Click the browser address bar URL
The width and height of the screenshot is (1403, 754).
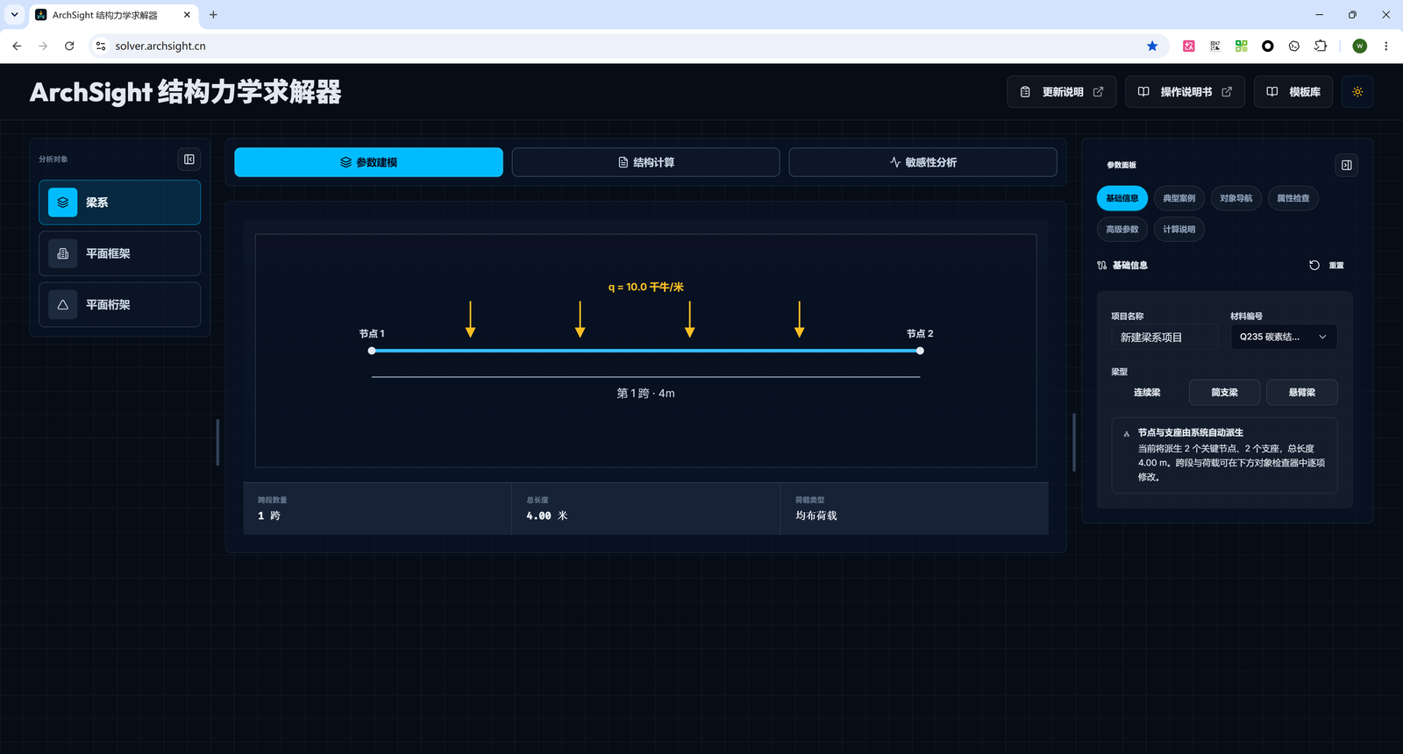click(160, 46)
